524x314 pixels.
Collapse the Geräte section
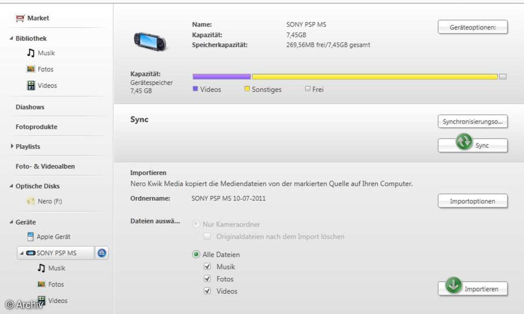coord(11,222)
